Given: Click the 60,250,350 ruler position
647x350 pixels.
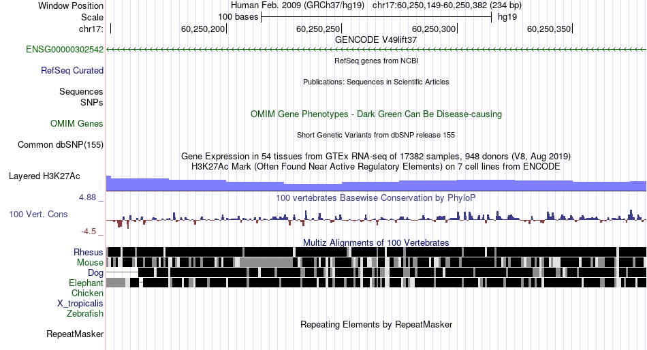Looking at the screenshot, I should (x=549, y=29).
